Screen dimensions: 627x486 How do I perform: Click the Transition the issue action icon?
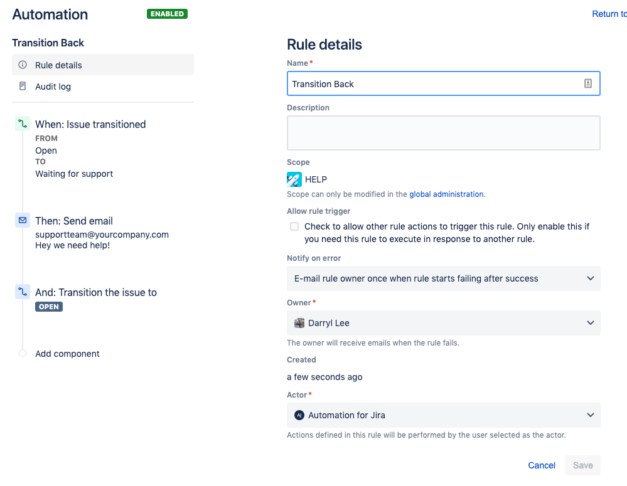coord(23,292)
